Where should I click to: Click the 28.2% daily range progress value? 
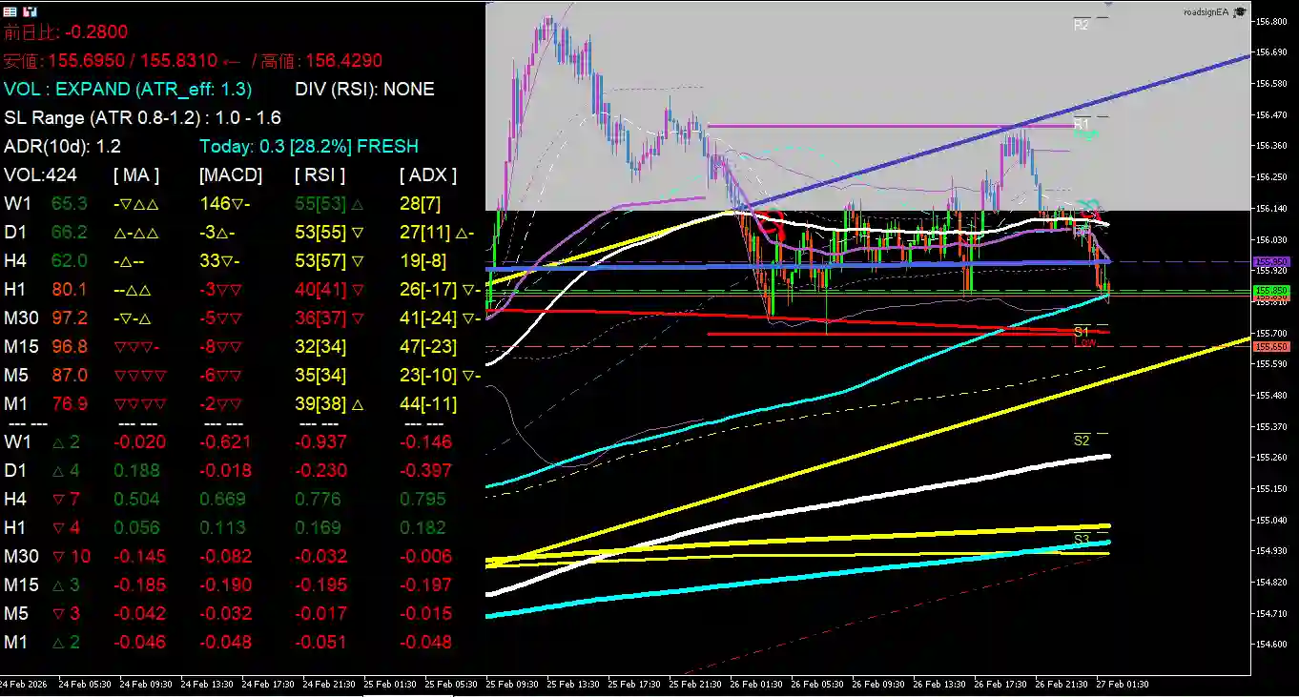(x=320, y=146)
